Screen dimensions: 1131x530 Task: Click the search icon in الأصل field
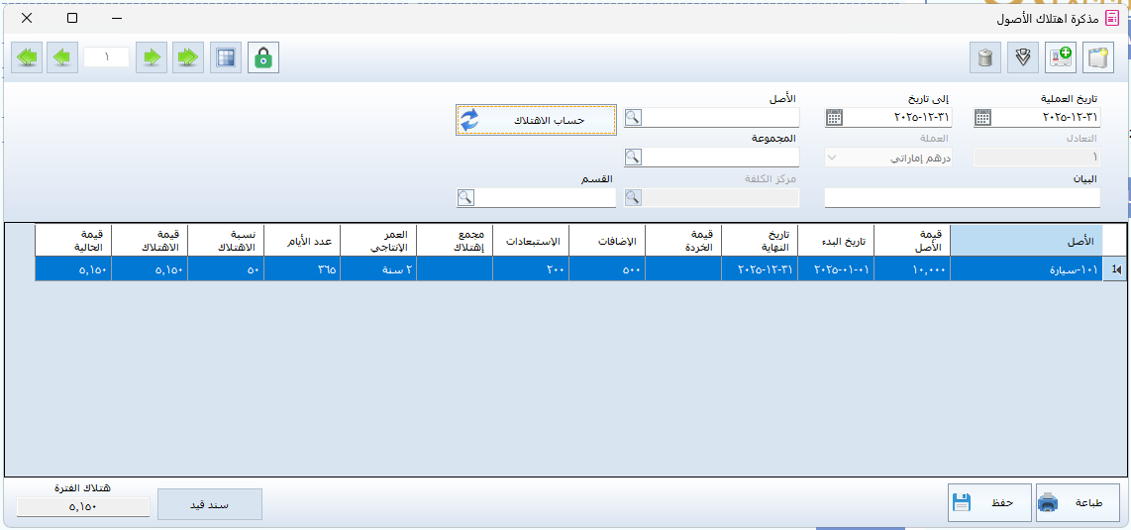point(633,118)
